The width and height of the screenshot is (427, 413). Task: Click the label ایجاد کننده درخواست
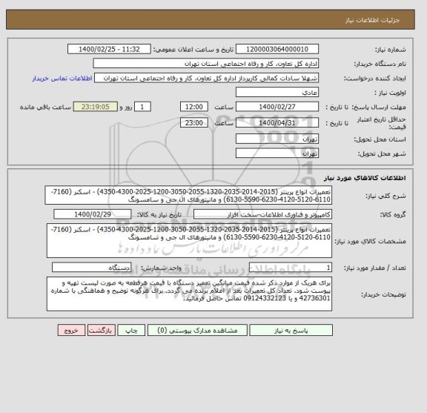click(374, 79)
